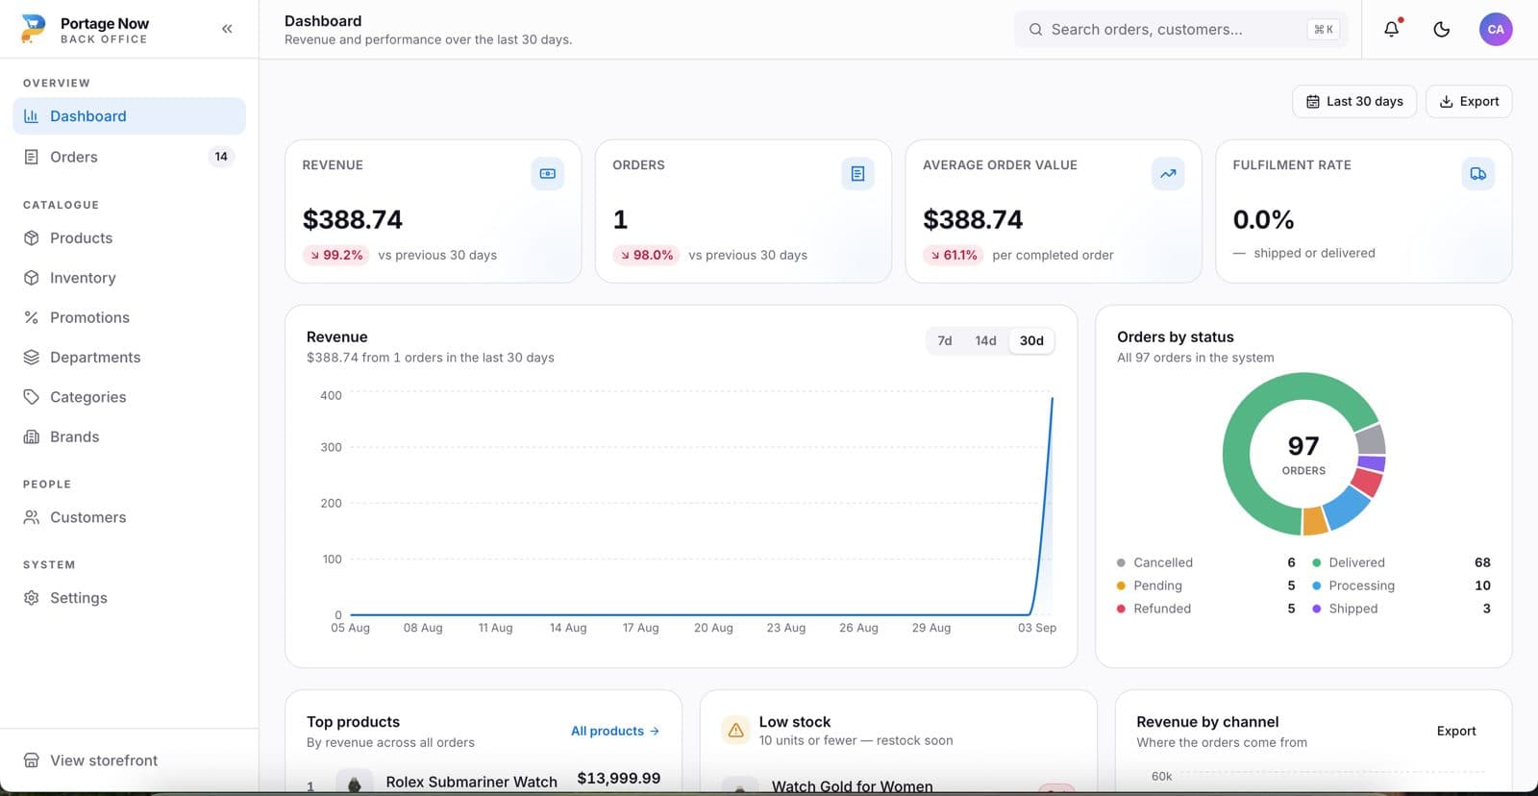Click the Categories tag icon
This screenshot has height=796, width=1538.
[32, 397]
